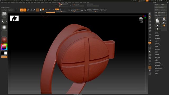Toggle Rgb painting mode
Image resolution: width=169 pixels, height=95 pixels.
point(50,9)
